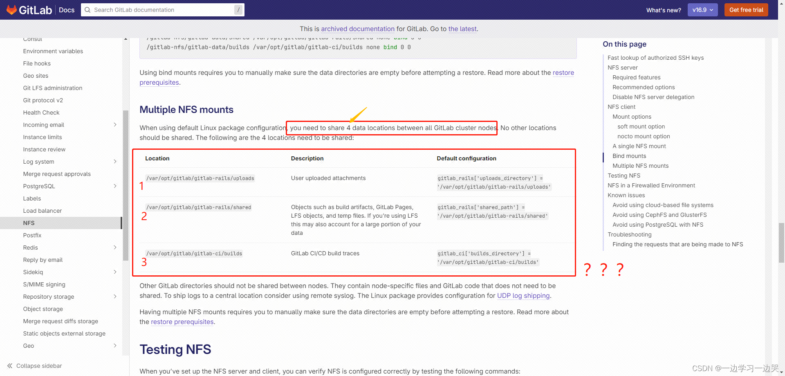
Task: Click the slash shortcut key badge
Action: [238, 10]
